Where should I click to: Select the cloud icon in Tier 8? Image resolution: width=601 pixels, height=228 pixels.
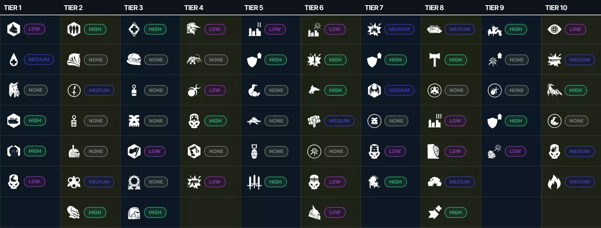pos(435,182)
